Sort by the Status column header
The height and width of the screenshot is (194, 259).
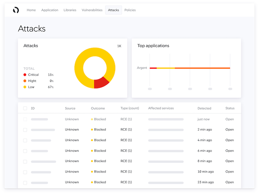(x=230, y=108)
